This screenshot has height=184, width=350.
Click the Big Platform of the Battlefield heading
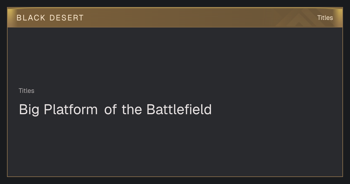(115, 110)
